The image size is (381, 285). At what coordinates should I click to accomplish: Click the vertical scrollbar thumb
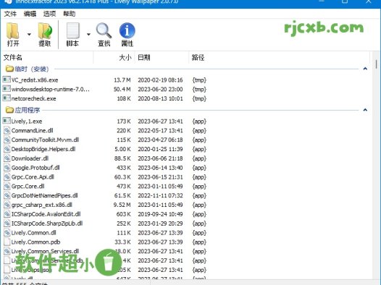tap(377, 64)
